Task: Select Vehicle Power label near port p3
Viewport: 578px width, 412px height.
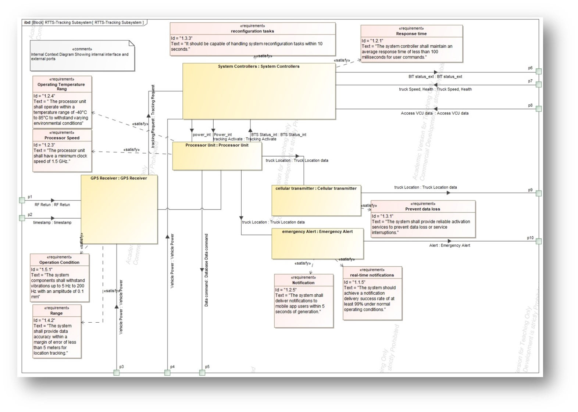Action: 121,307
